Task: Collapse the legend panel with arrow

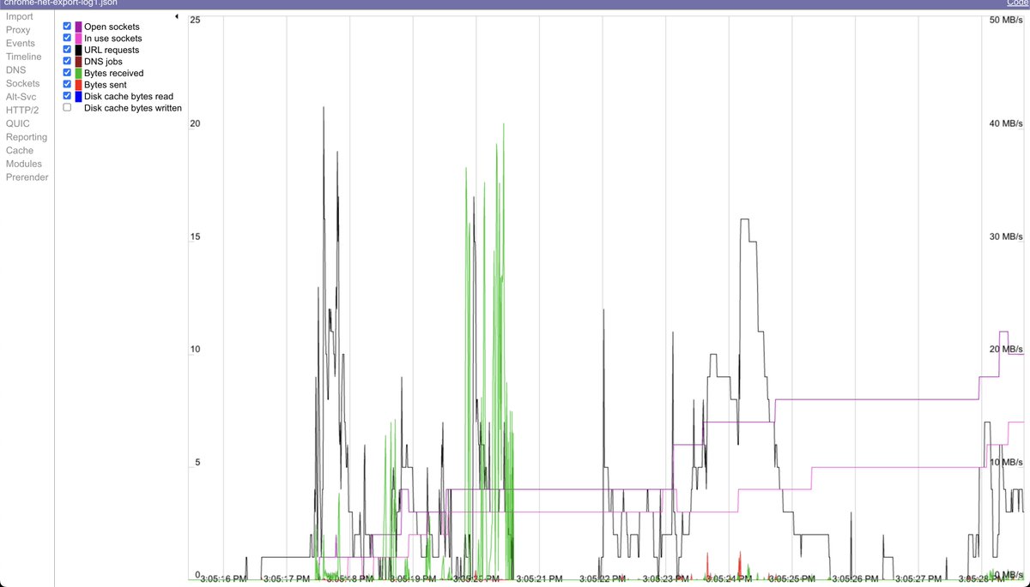Action: pos(175,16)
